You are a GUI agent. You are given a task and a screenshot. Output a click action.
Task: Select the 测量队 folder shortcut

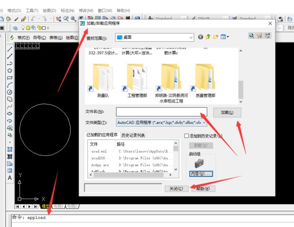(103, 81)
